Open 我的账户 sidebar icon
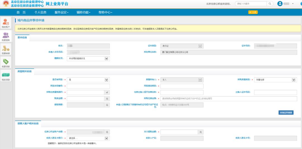Viewport: 302px width, 149px height. 6,23
